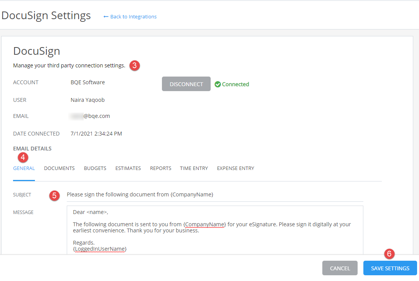
Task: Click the ACCOUNT label
Action: (26, 82)
